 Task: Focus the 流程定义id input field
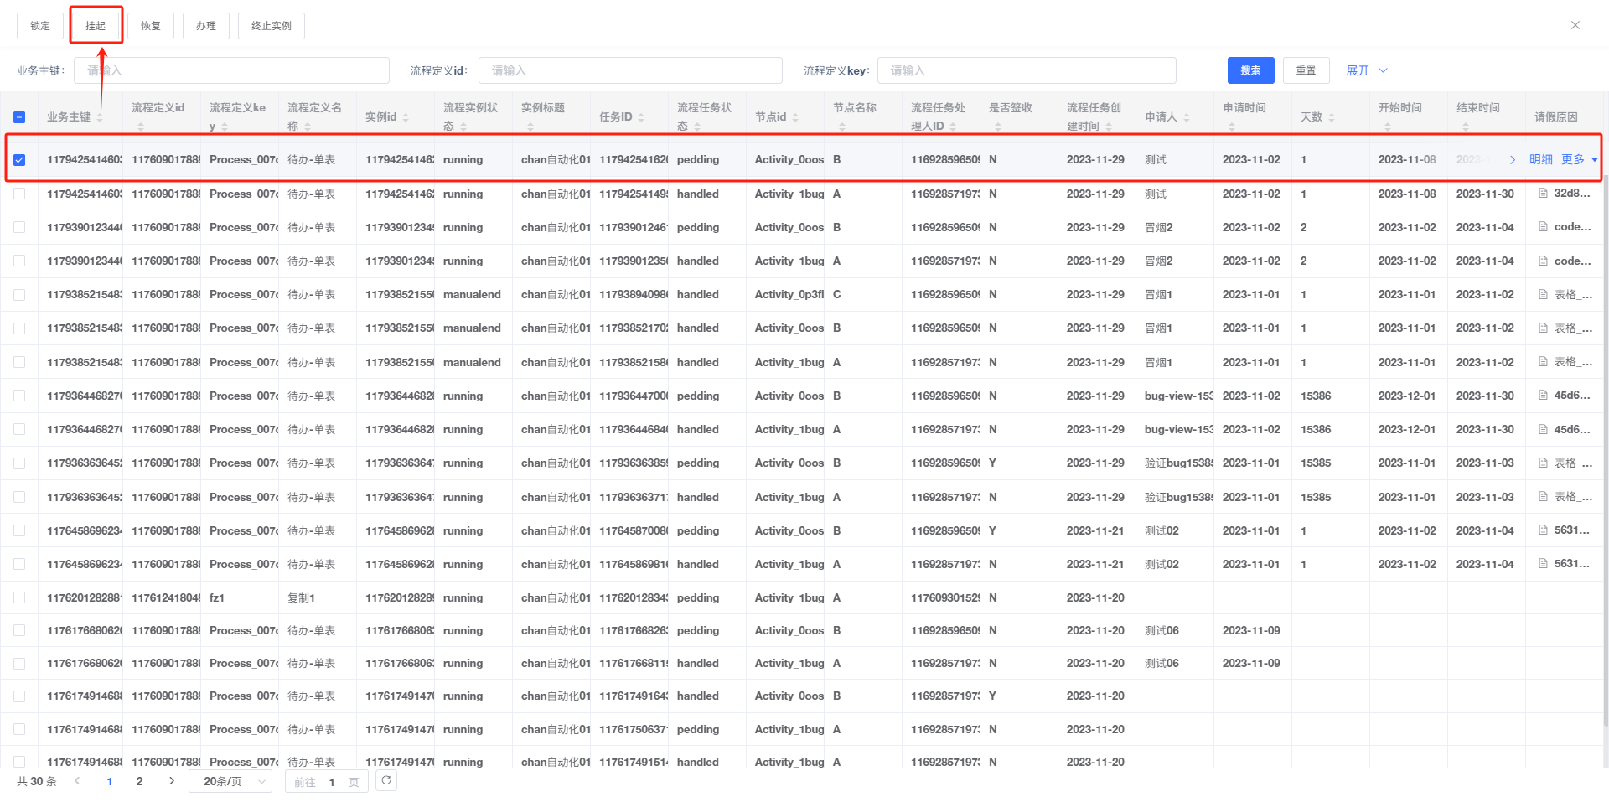tap(629, 70)
